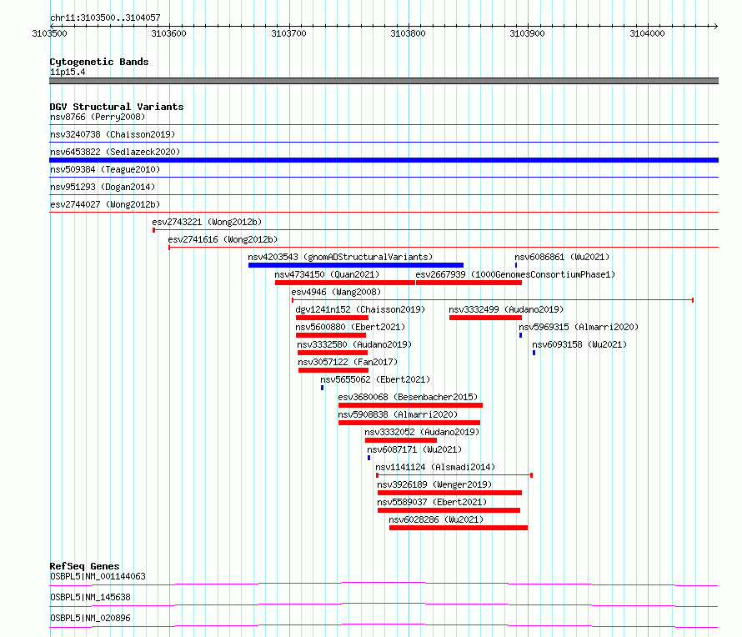This screenshot has width=742, height=637.
Task: Click the tiny nsv5969315 Almarri2020 blue marker
Action: (520, 335)
